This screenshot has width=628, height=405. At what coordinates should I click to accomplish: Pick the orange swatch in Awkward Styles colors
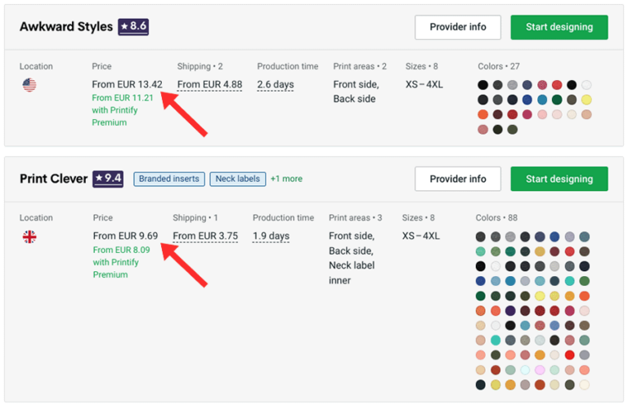point(483,114)
